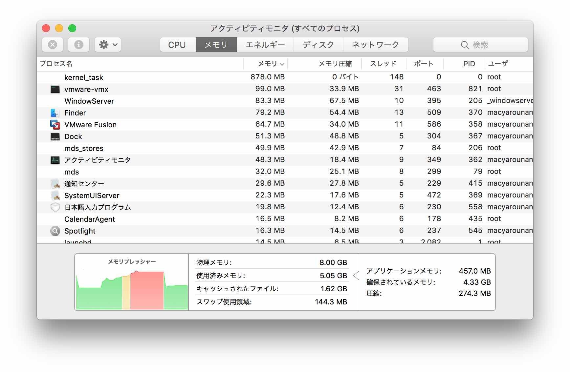The image size is (570, 372).
Task: Sort by プロセス名 column header
Action: pos(140,64)
